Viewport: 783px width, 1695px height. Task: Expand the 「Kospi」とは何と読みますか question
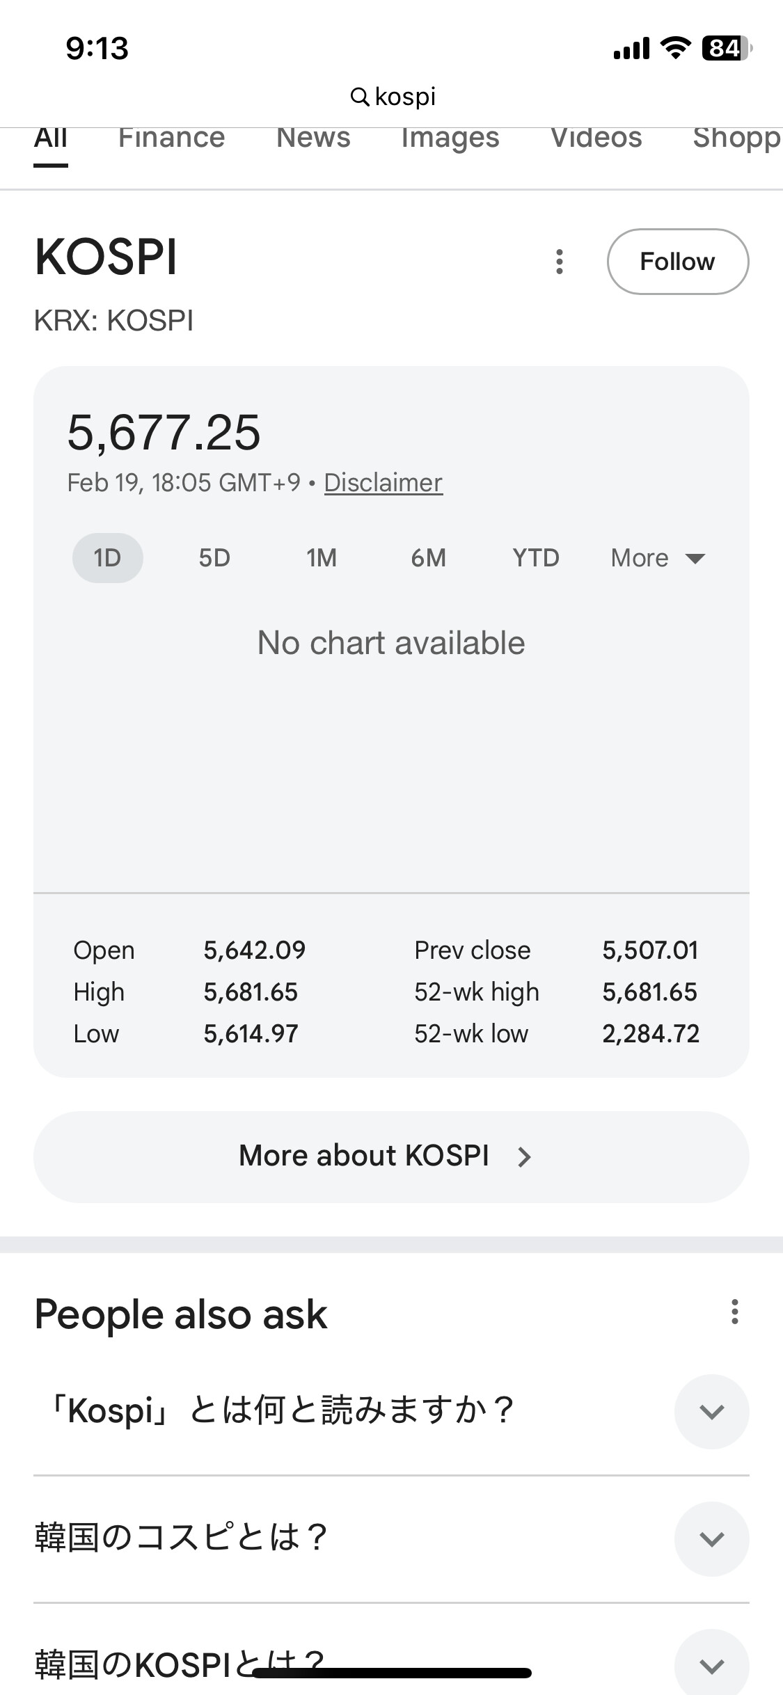711,1412
